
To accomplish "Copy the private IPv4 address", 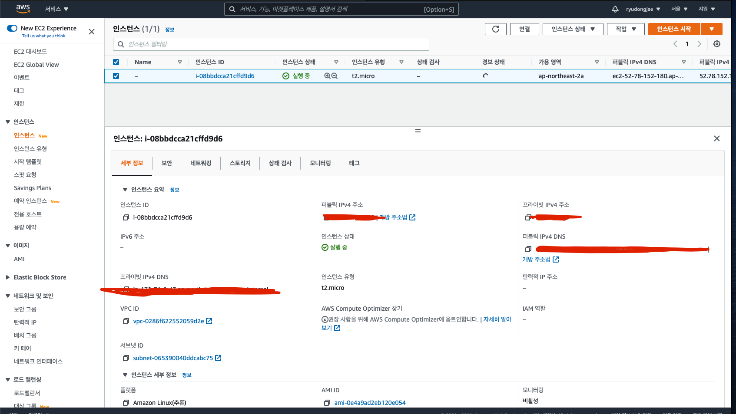I will [528, 217].
